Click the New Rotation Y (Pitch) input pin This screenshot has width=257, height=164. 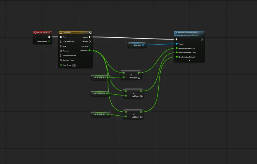pos(177,53)
